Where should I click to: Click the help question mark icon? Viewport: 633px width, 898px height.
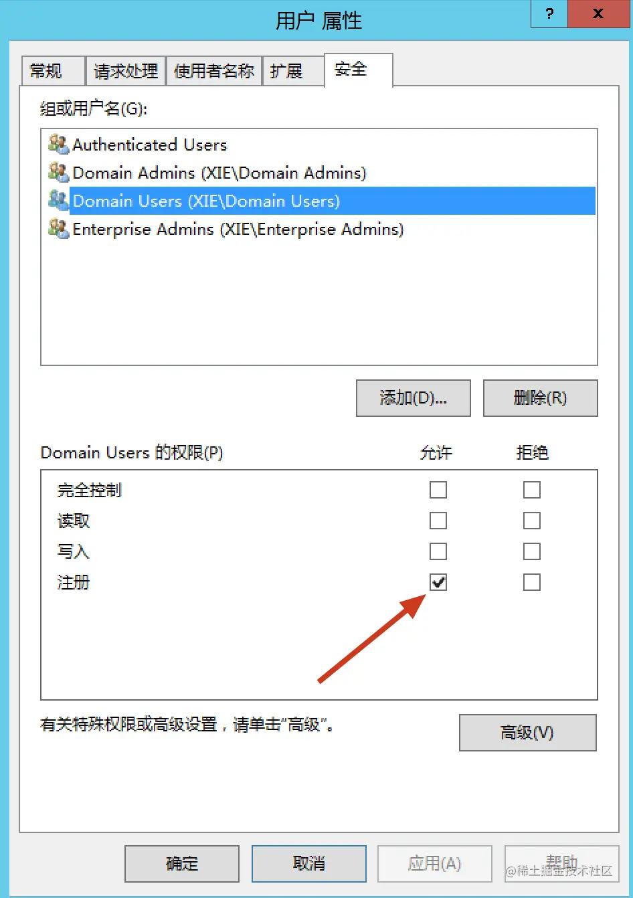(549, 13)
